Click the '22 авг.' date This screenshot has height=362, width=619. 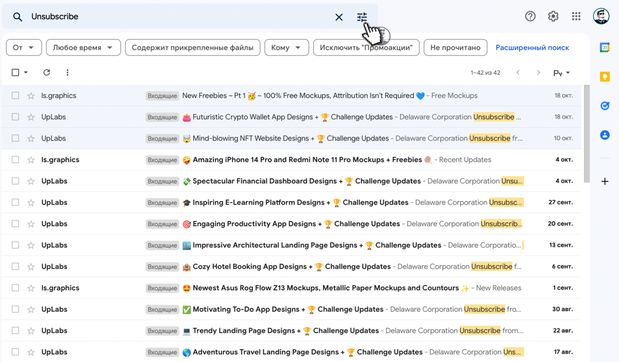tap(563, 331)
